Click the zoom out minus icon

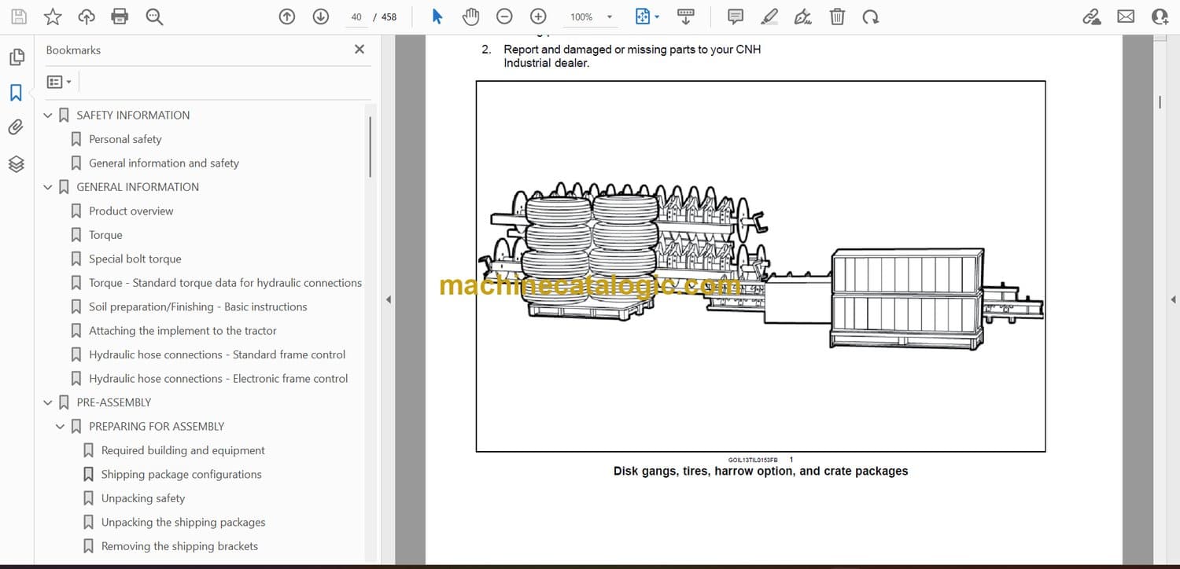click(504, 17)
